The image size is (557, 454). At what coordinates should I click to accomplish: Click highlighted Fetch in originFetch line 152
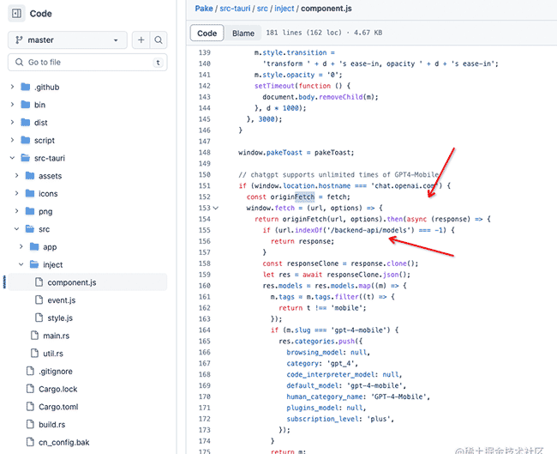pos(304,197)
